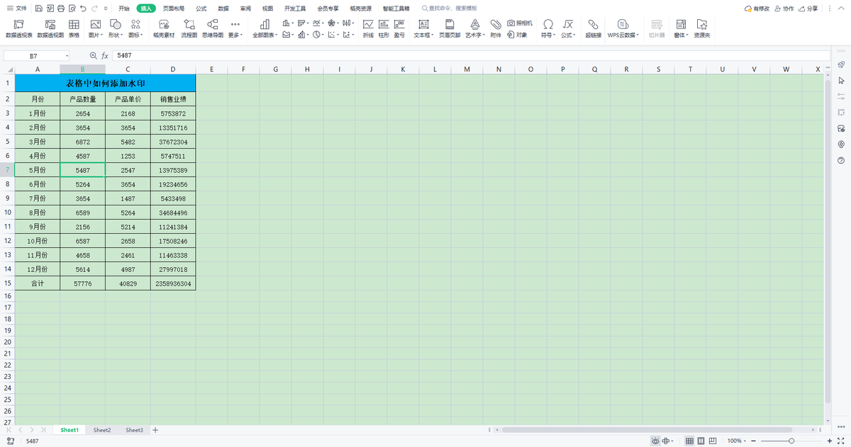
Task: Insert a line sparkline (折线)
Action: tap(368, 28)
